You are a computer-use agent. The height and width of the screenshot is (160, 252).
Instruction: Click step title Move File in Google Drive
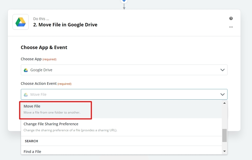point(65,25)
